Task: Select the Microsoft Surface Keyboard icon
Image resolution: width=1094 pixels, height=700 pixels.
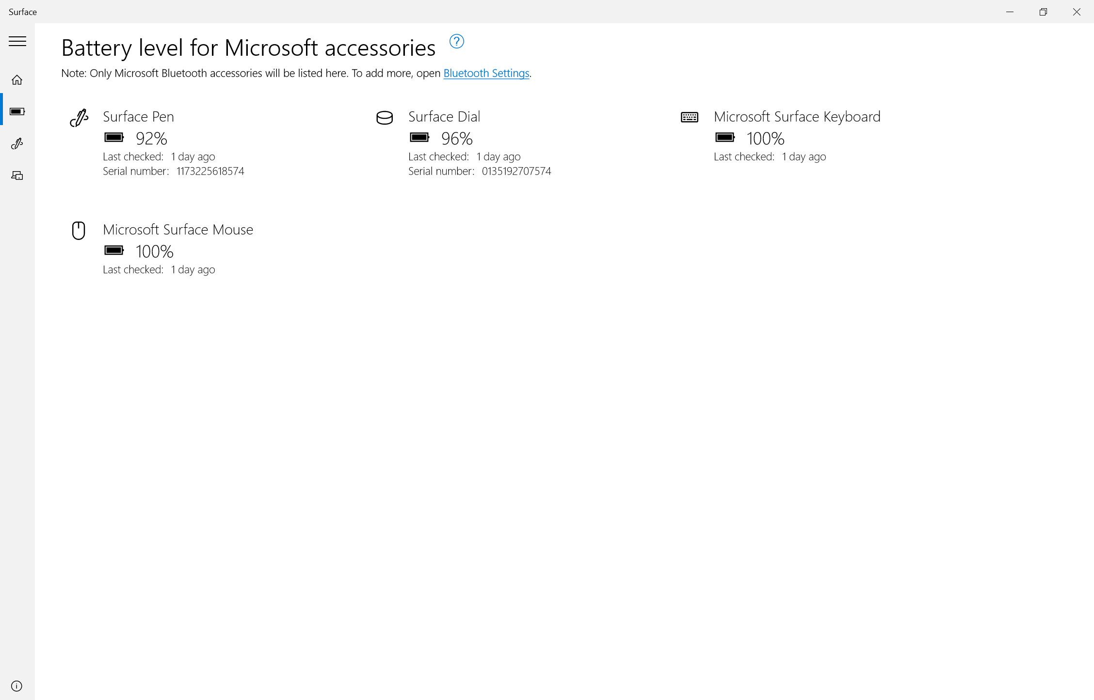Action: 690,117
